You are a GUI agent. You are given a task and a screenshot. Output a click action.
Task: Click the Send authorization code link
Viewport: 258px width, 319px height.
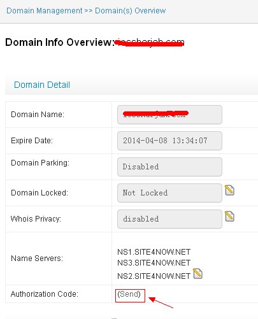(x=129, y=294)
